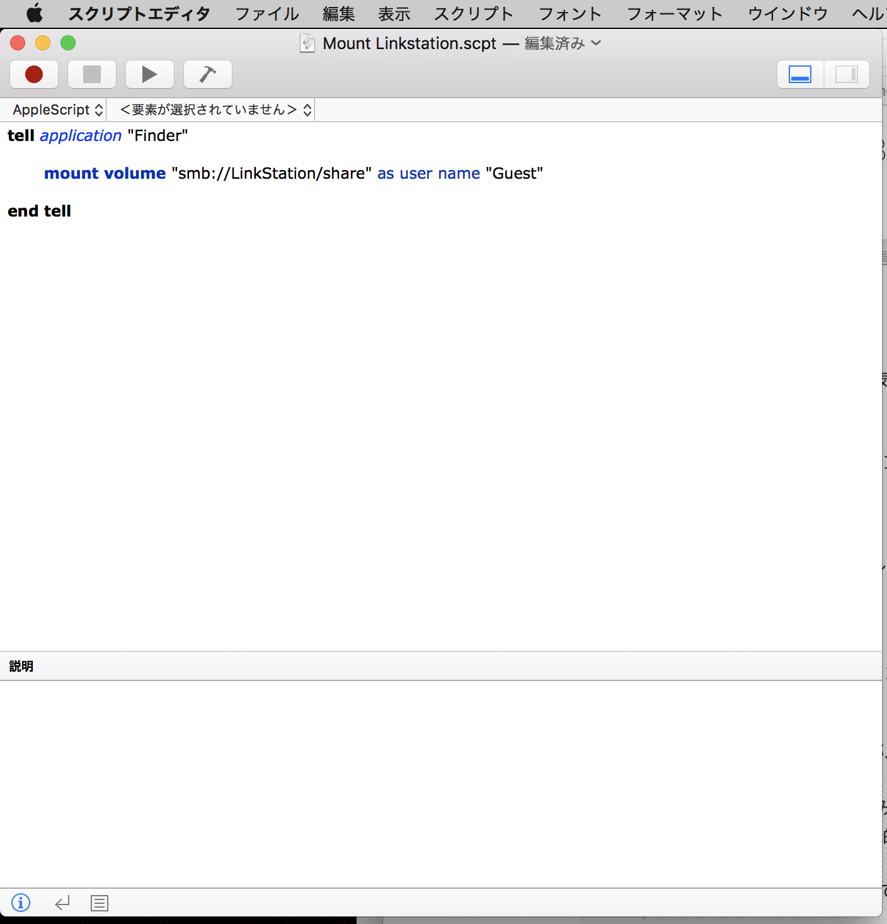Click the document proxy icon in title

coord(307,43)
